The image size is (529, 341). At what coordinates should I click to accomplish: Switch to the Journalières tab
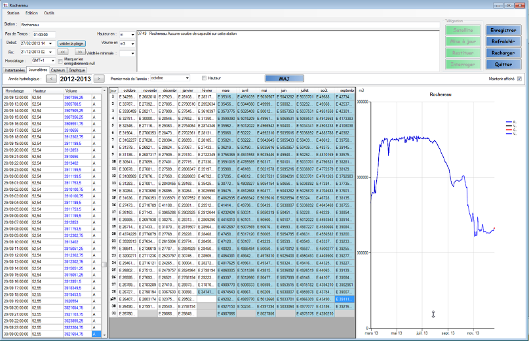click(x=38, y=70)
